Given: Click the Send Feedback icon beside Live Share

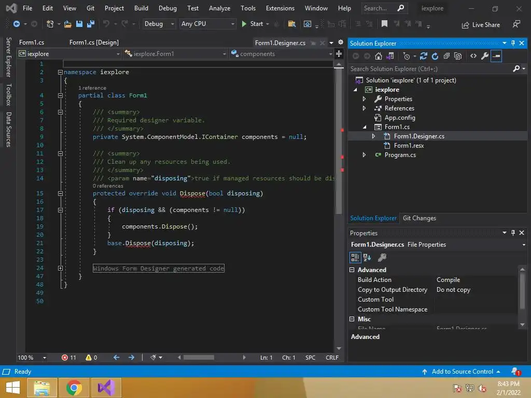Looking at the screenshot, I should 516,24.
